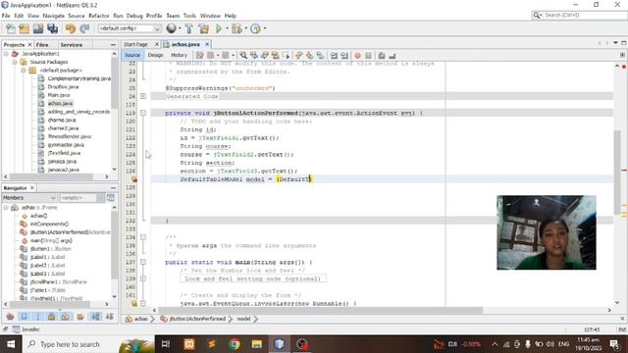Open the Refactor menu
The image size is (628, 353).
point(98,16)
